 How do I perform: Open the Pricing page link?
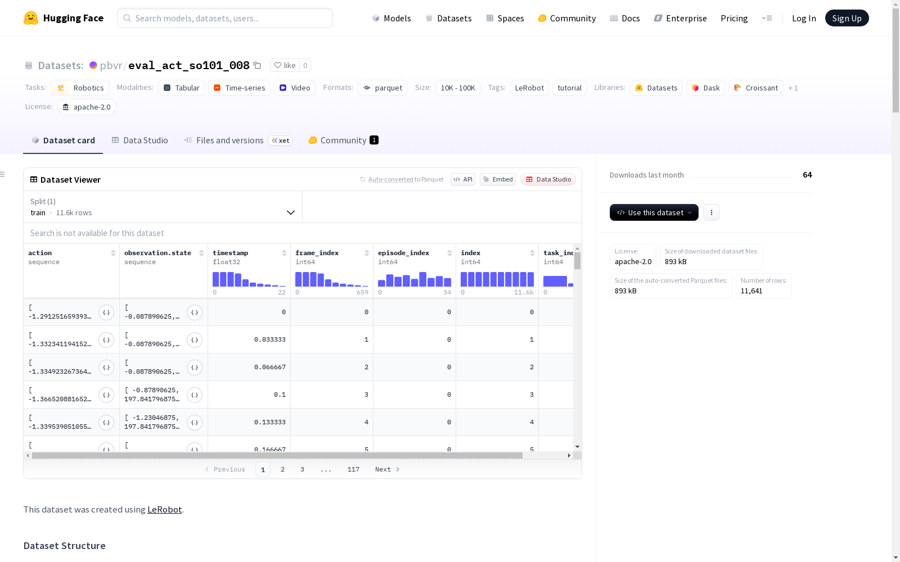(x=734, y=18)
